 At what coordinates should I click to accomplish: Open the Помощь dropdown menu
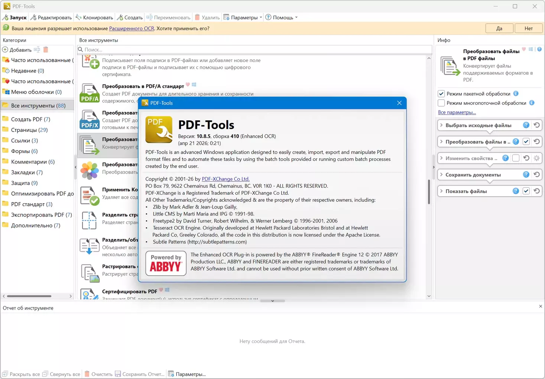coord(282,17)
